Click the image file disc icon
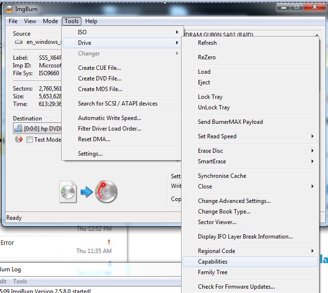 68,192
